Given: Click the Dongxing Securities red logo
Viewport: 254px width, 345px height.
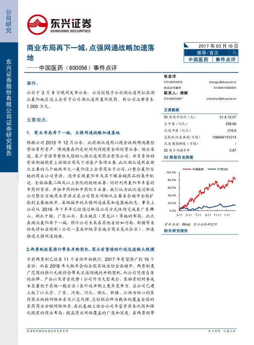Looking at the screenshot, I should (x=38, y=25).
